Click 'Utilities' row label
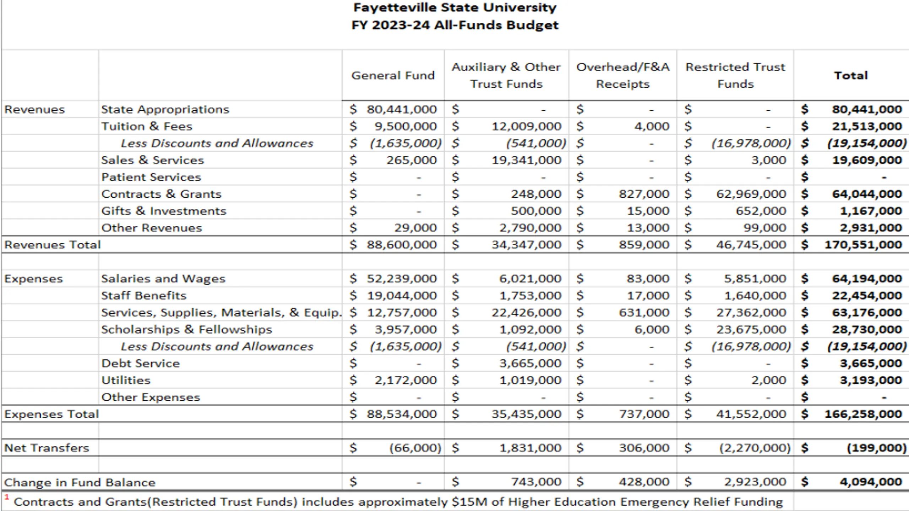909x511 pixels. click(126, 380)
